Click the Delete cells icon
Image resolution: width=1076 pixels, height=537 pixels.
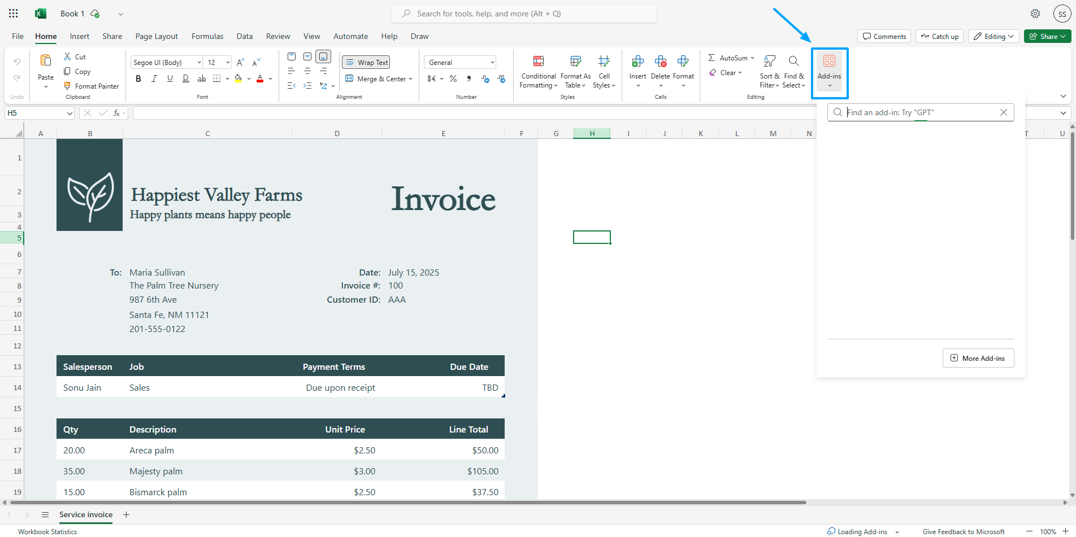coord(660,61)
